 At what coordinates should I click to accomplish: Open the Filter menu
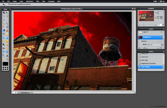coord(38,1)
